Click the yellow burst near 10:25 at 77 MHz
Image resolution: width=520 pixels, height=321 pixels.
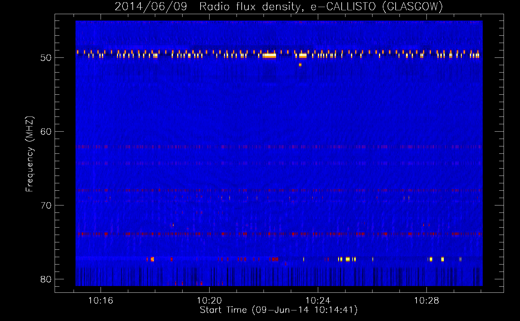tap(347, 259)
